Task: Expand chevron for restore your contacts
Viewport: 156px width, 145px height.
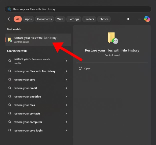Action: [x=66, y=113]
